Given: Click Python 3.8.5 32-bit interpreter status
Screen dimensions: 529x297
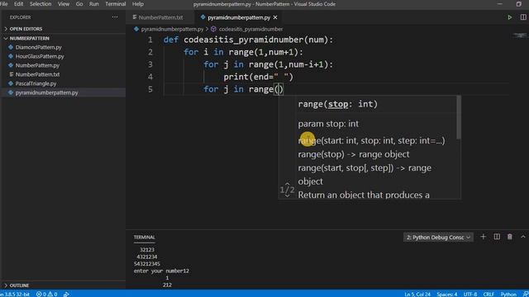Looking at the screenshot, I should point(15,294).
